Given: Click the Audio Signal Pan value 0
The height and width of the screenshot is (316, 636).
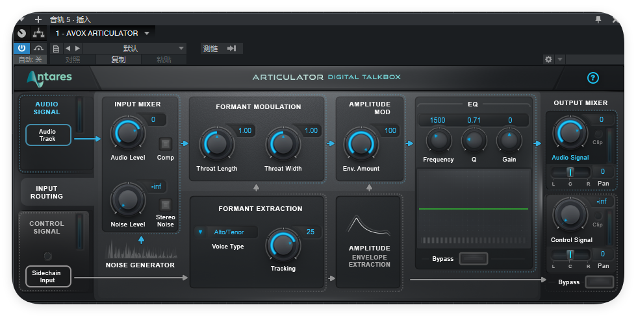Looking at the screenshot, I should (603, 171).
